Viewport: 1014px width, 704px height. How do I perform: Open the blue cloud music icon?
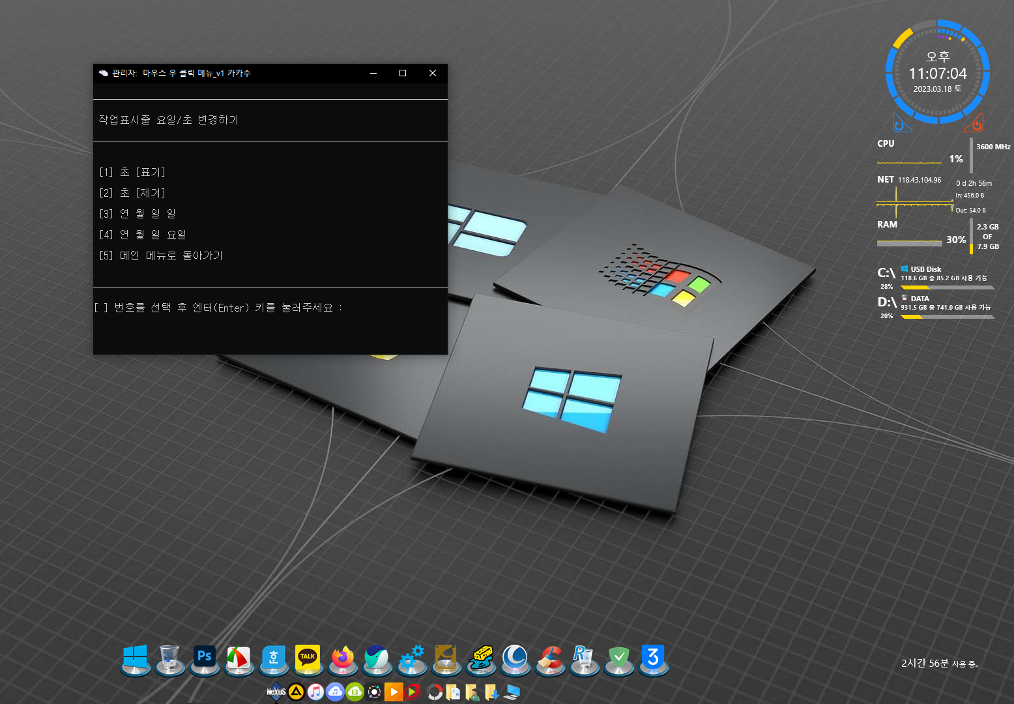coord(335,692)
